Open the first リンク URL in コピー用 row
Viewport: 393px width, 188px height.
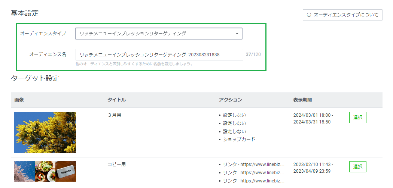click(253, 164)
